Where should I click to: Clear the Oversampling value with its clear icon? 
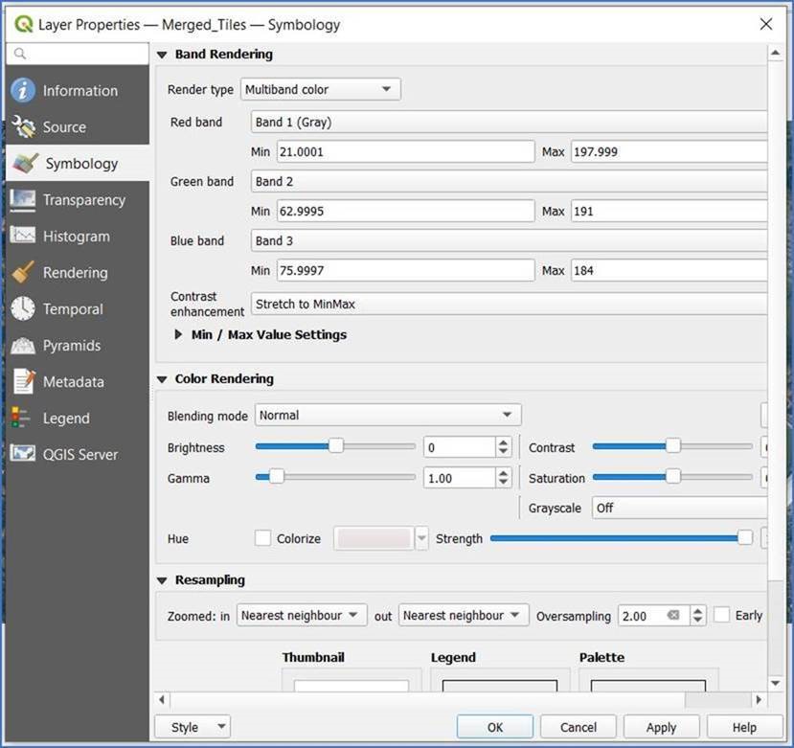(x=673, y=615)
